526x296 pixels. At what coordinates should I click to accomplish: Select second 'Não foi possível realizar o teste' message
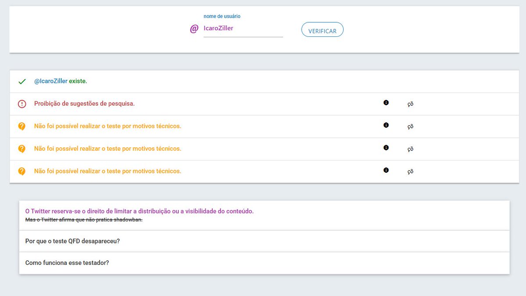click(x=108, y=149)
